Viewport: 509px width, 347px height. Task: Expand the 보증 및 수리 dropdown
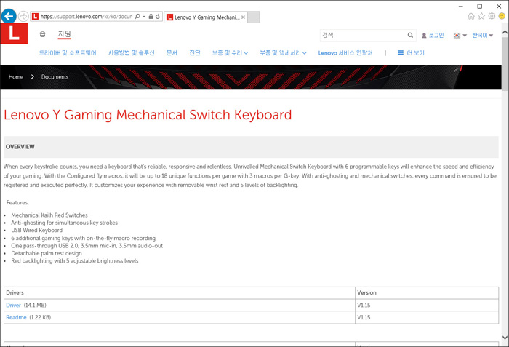click(x=230, y=53)
